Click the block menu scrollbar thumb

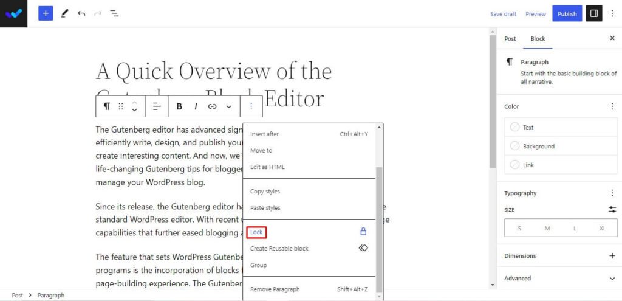pyautogui.click(x=379, y=229)
